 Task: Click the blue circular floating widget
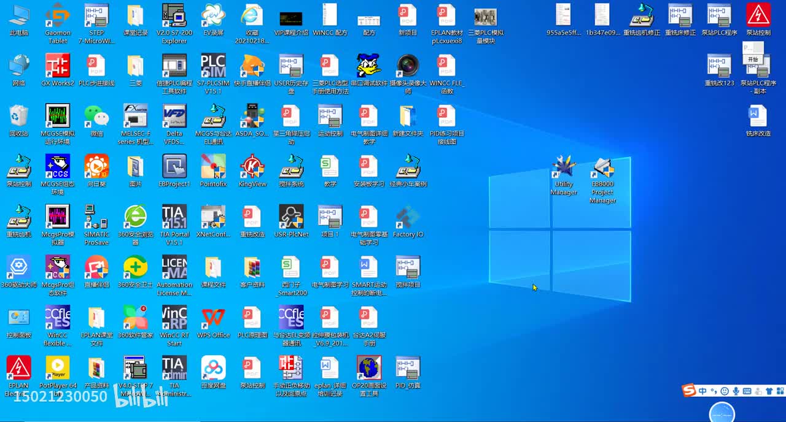pos(722,412)
